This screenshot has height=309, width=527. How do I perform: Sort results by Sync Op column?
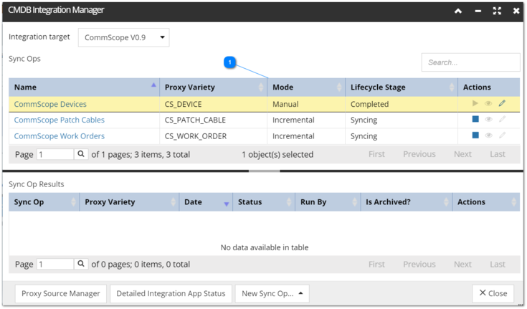pyautogui.click(x=44, y=202)
